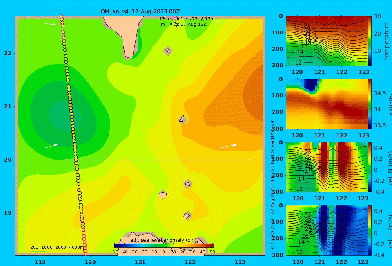392x266 pixels.
Task: Click the value 34.5 on the salinity colorbar
Action: point(380,93)
